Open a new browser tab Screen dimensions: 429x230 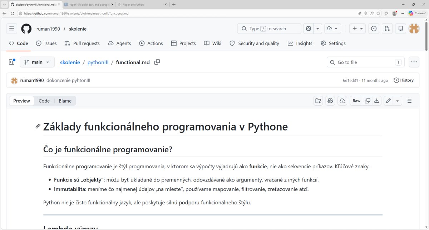pyautogui.click(x=174, y=4)
